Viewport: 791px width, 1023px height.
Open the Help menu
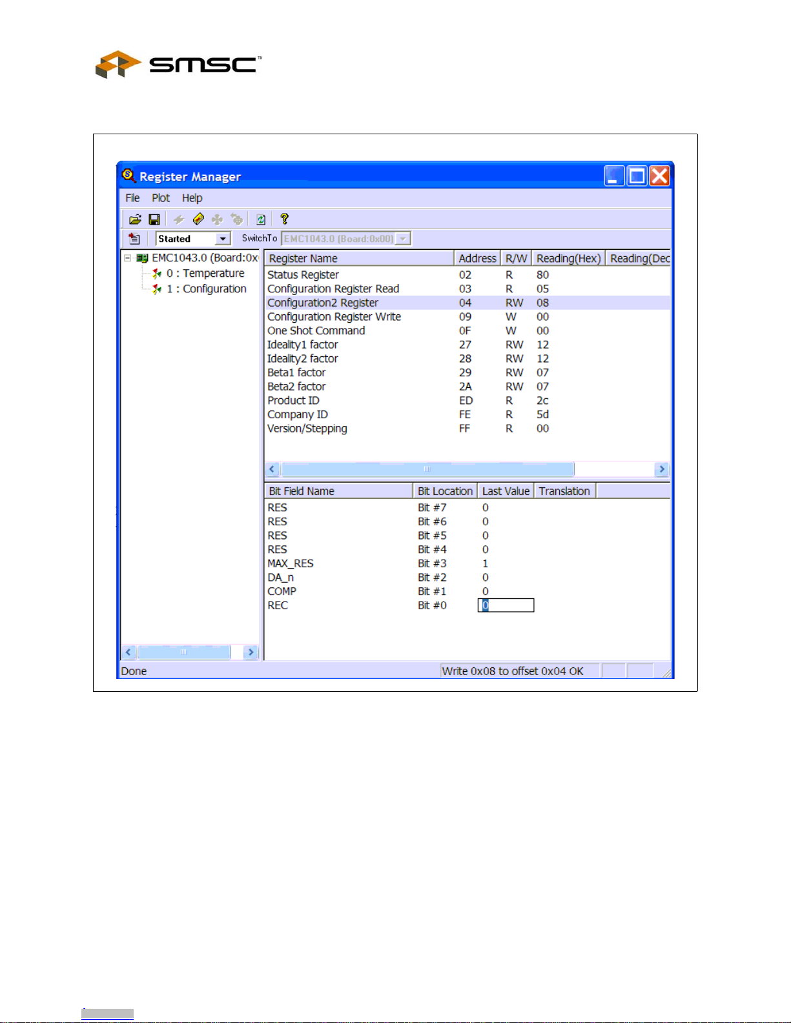192,198
